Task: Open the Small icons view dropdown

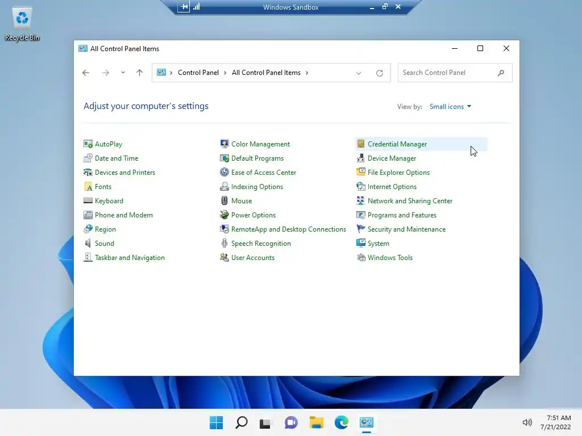Action: tap(450, 106)
